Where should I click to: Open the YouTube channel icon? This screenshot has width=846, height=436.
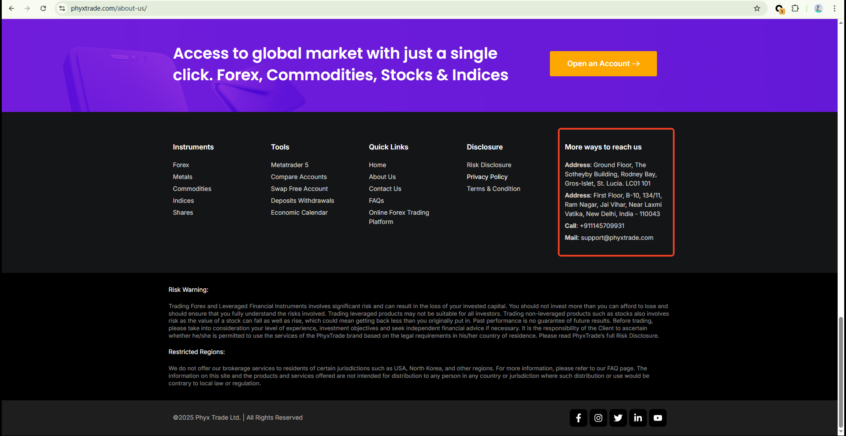(x=657, y=418)
